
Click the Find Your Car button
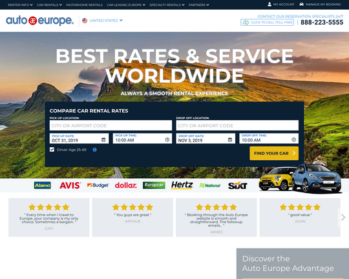click(274, 153)
